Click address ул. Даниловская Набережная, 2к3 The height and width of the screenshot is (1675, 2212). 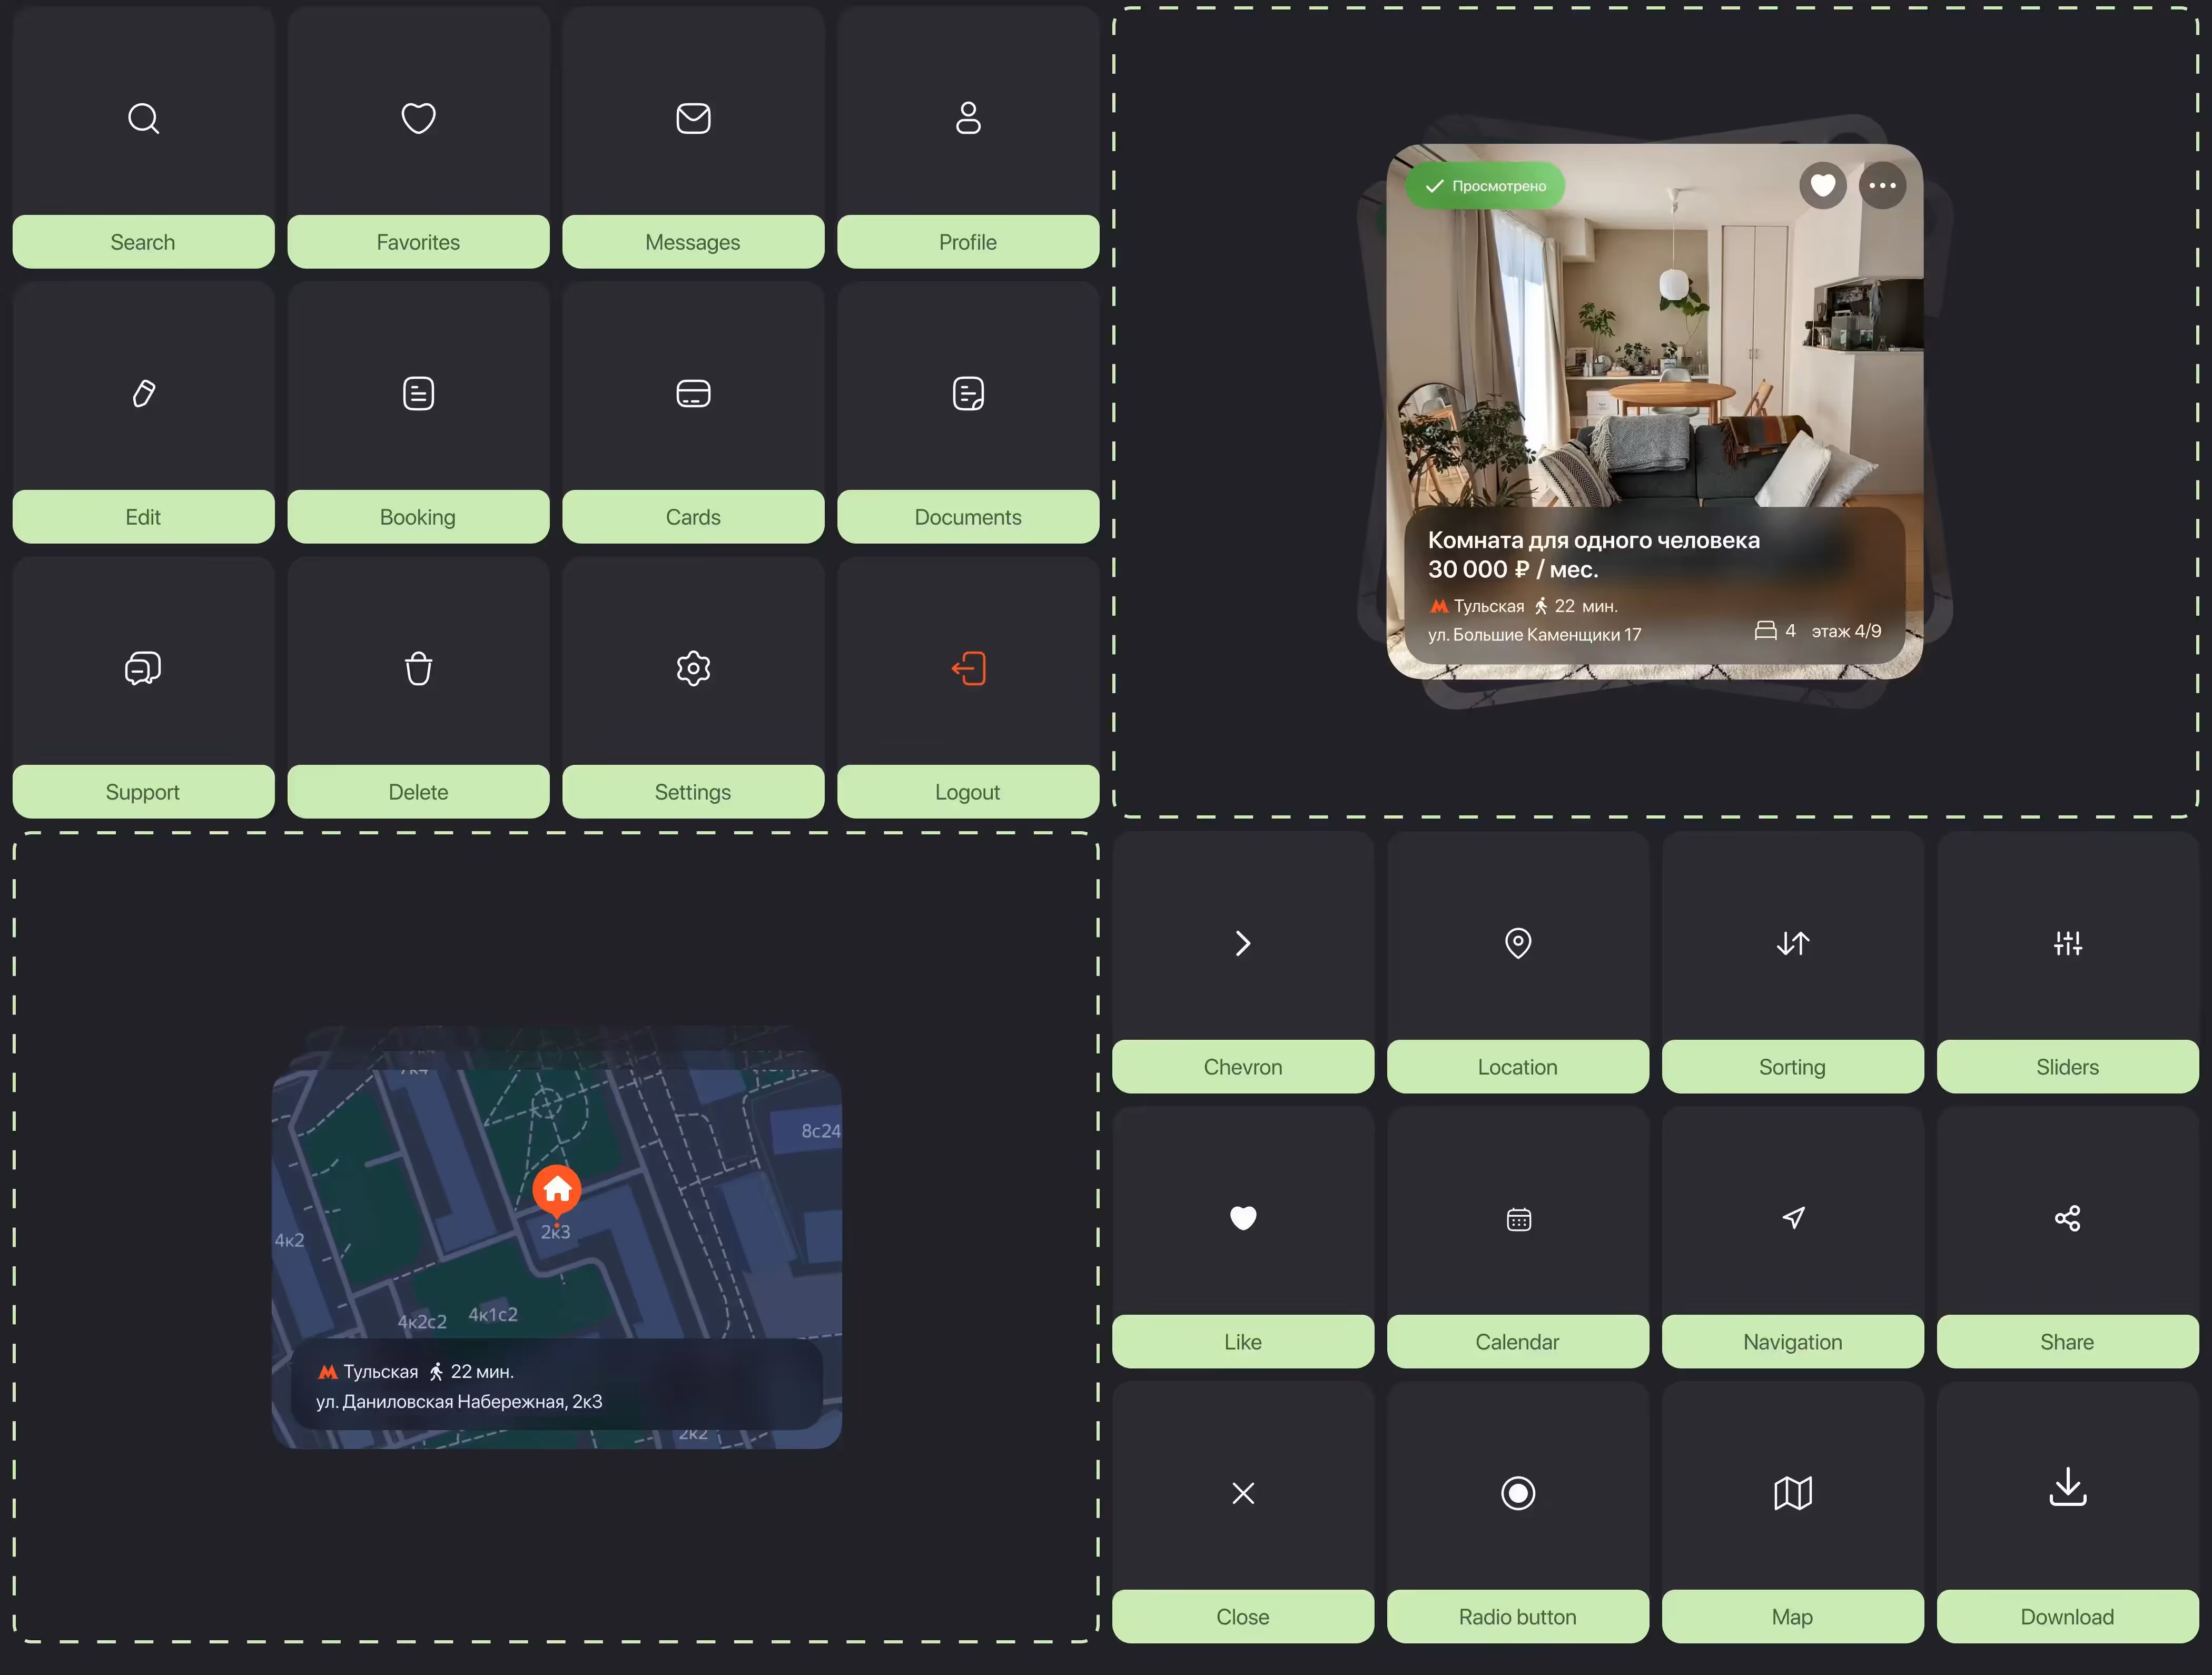pyautogui.click(x=460, y=1402)
